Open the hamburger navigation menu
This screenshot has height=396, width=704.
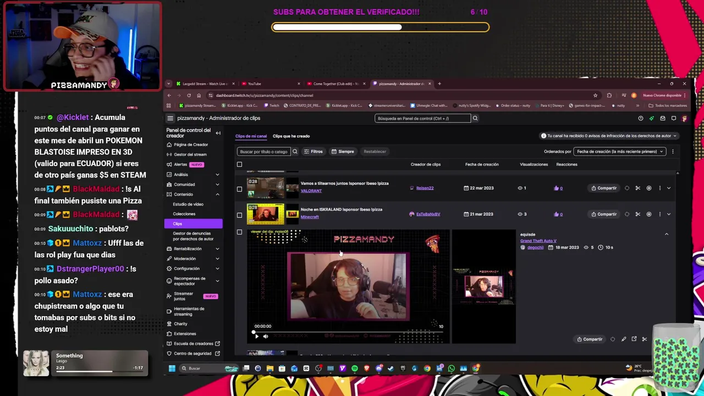170,118
